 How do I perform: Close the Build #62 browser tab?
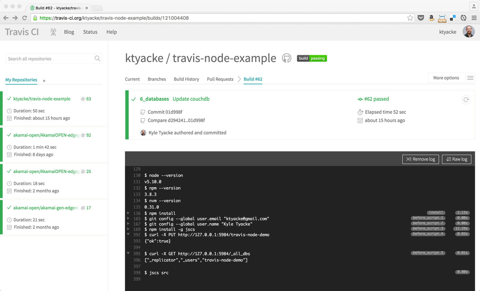[x=87, y=8]
